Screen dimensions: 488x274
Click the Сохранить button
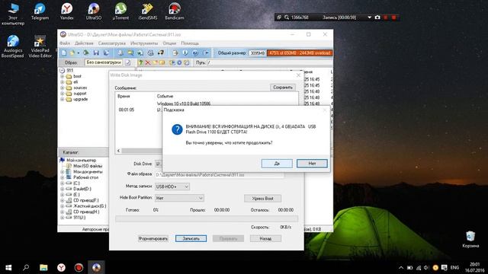pos(283,88)
